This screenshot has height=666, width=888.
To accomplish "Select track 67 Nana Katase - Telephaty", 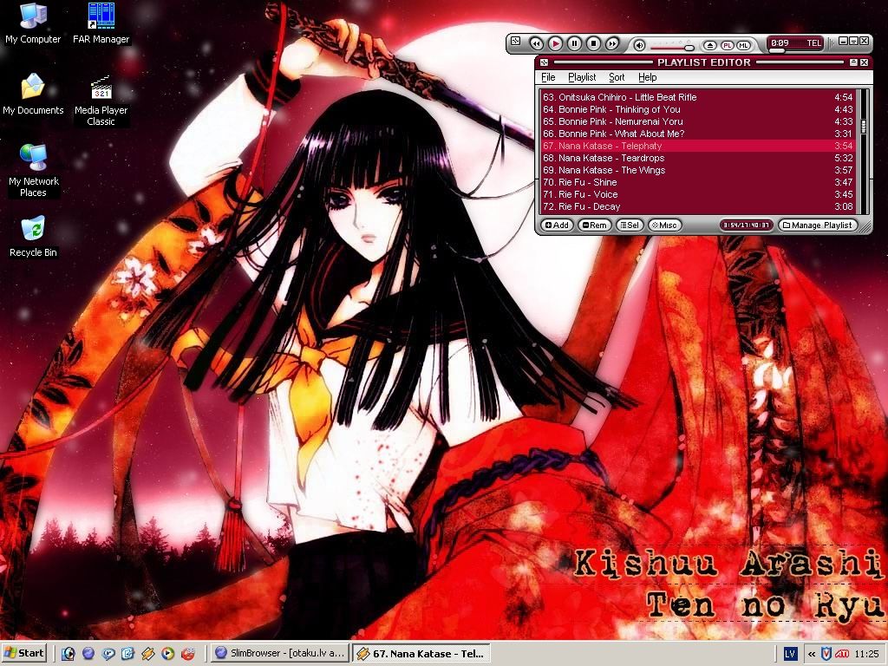I will [x=698, y=146].
